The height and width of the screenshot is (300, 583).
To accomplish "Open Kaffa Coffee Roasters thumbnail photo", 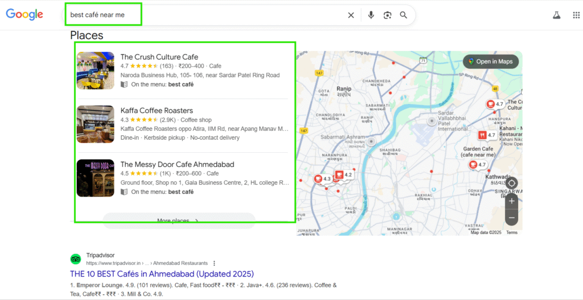I will coord(95,124).
